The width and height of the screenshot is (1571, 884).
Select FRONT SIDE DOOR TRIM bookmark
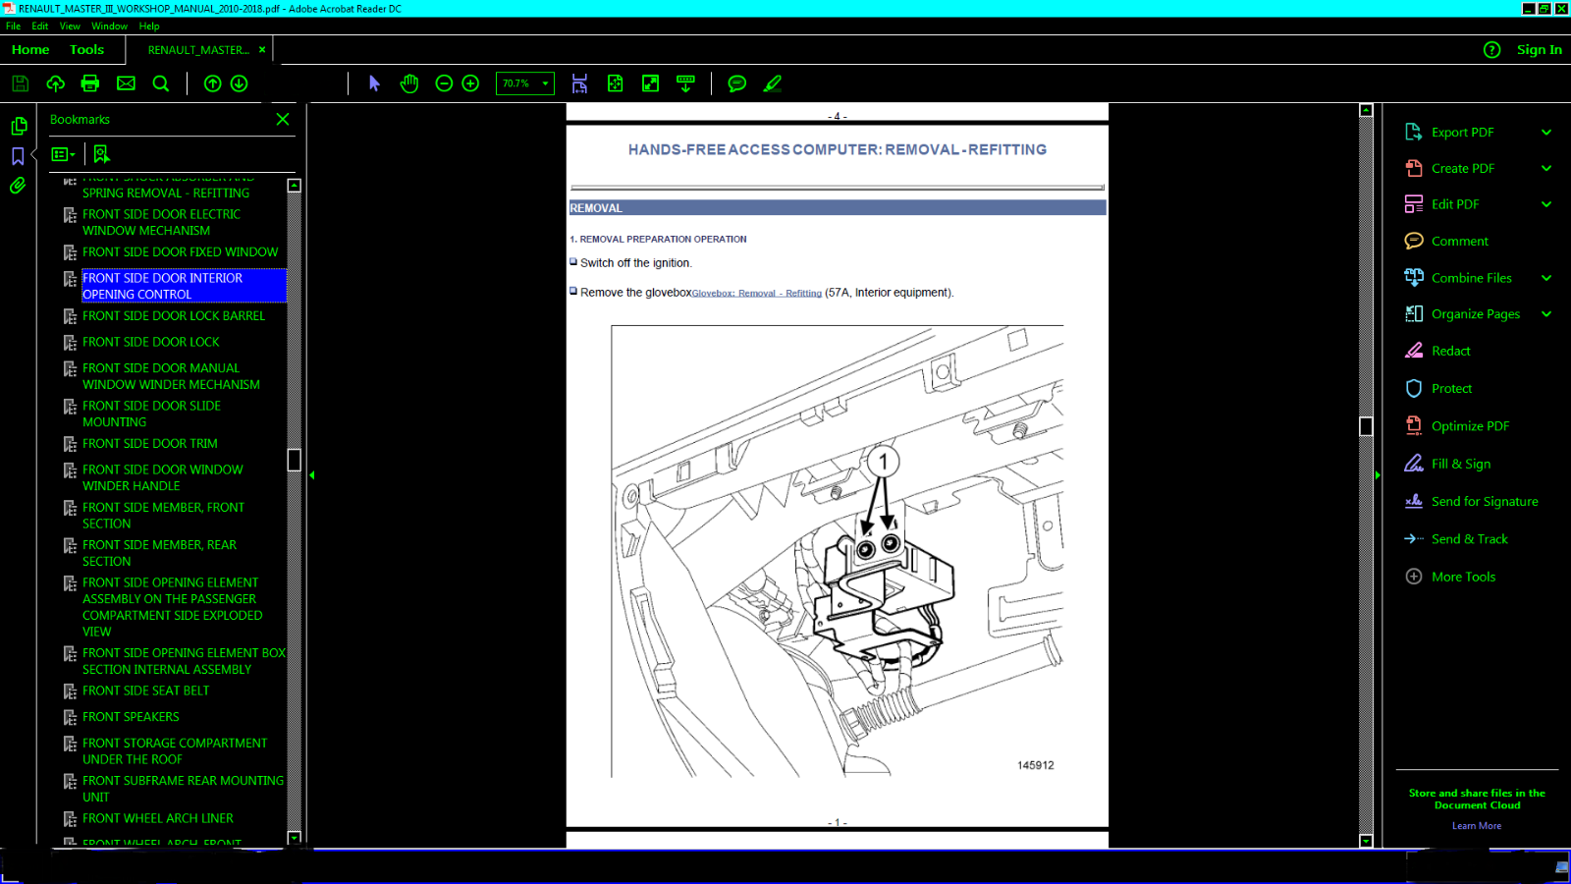pyautogui.click(x=150, y=444)
